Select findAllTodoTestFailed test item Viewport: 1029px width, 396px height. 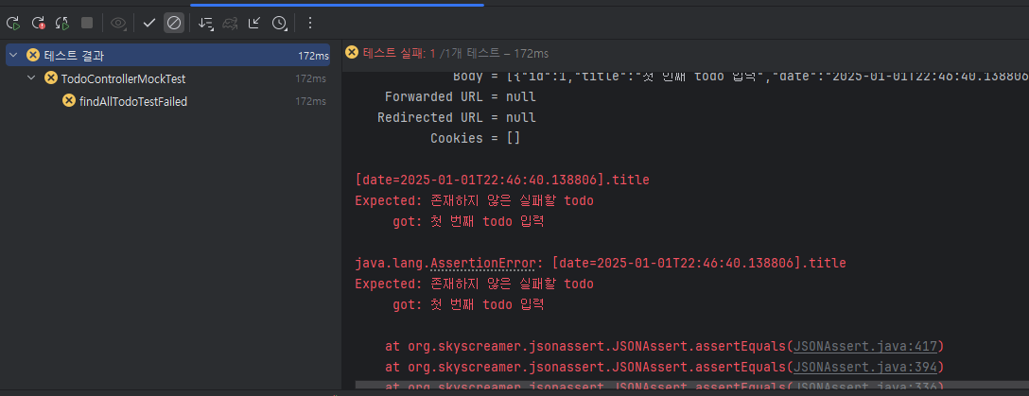[133, 102]
